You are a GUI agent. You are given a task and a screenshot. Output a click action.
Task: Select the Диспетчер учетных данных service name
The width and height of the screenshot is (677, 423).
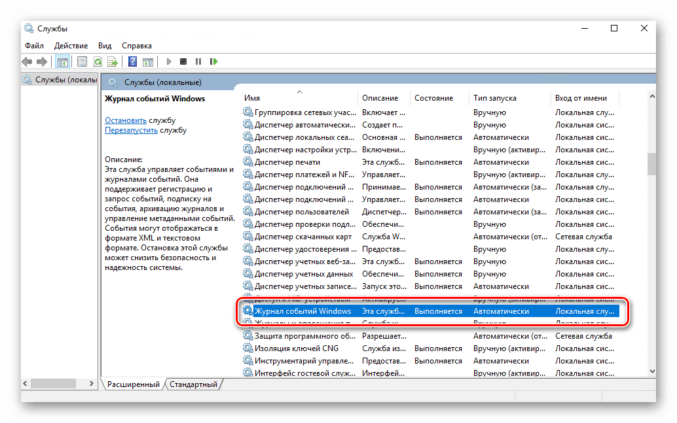pyautogui.click(x=304, y=274)
